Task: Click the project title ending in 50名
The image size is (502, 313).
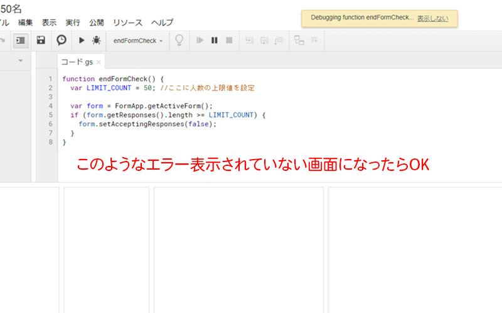Action: pyautogui.click(x=11, y=9)
